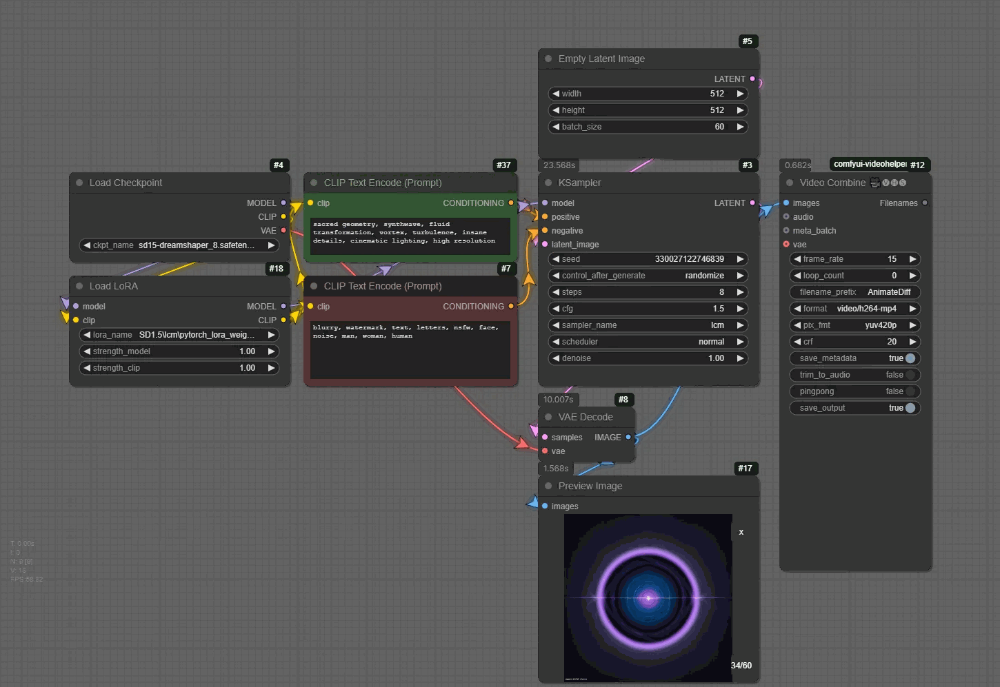Collapse the Video Combine node via its title dot
This screenshot has height=687, width=1000.
(x=790, y=183)
